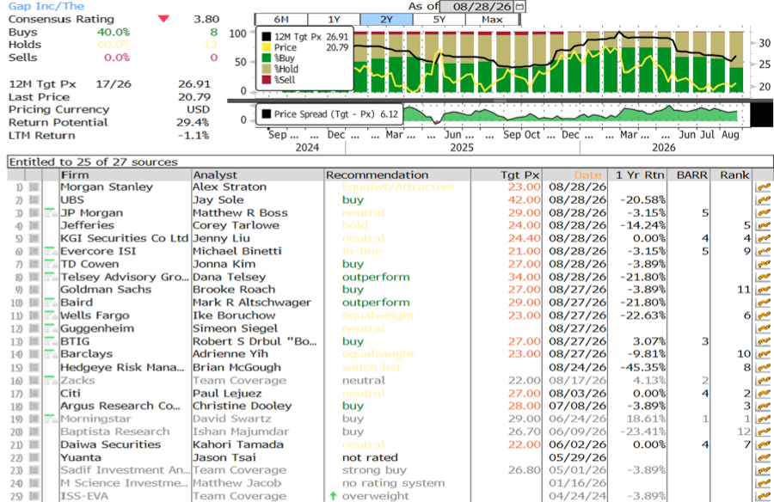Open the report document icon for Guggenheim

tap(51, 328)
